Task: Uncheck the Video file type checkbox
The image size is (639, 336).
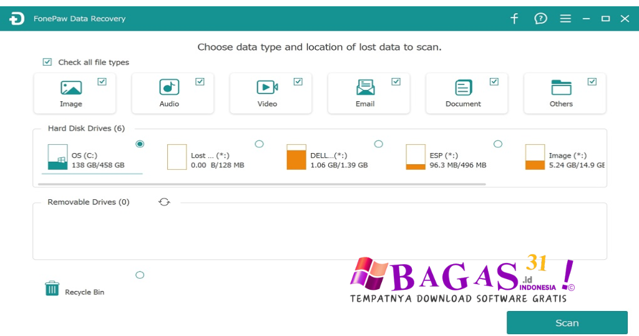Action: [x=298, y=82]
